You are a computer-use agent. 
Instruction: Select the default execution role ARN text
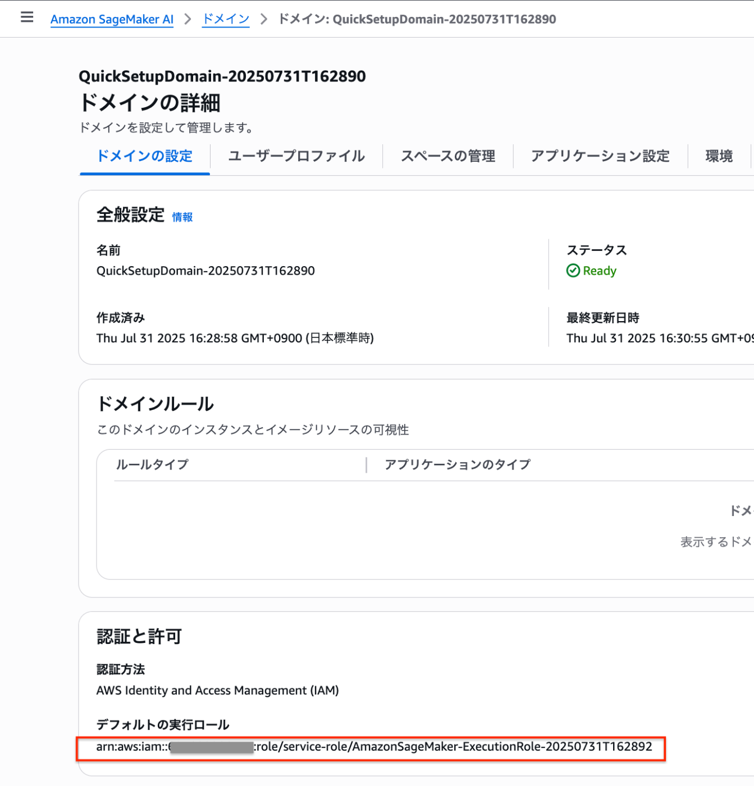point(374,747)
